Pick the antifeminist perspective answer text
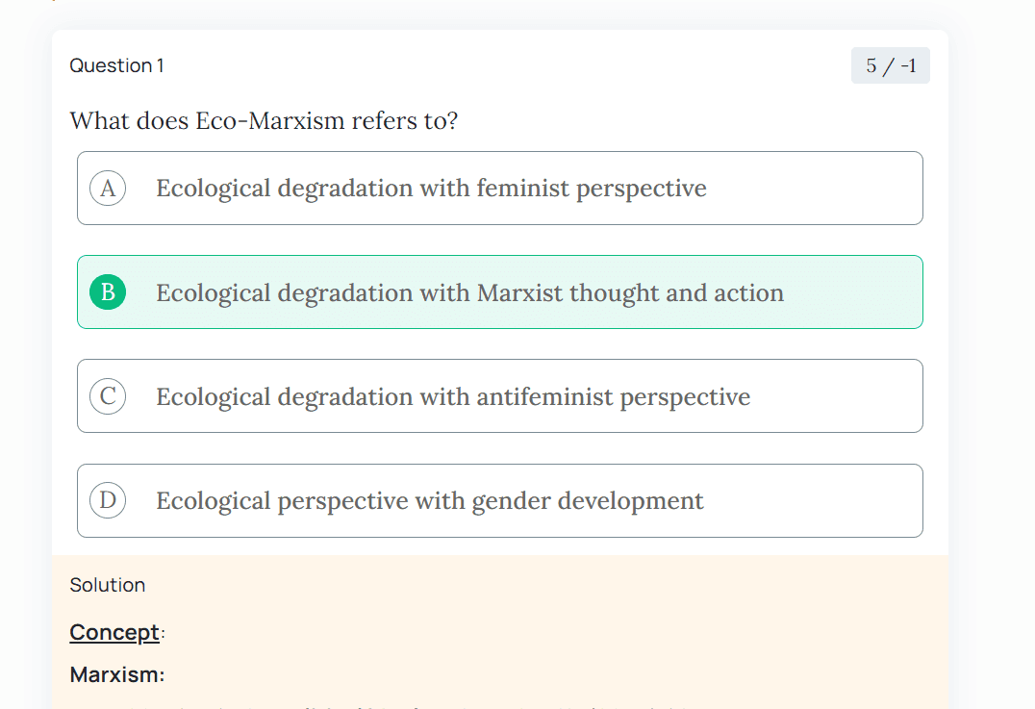The image size is (1035, 709). click(452, 396)
